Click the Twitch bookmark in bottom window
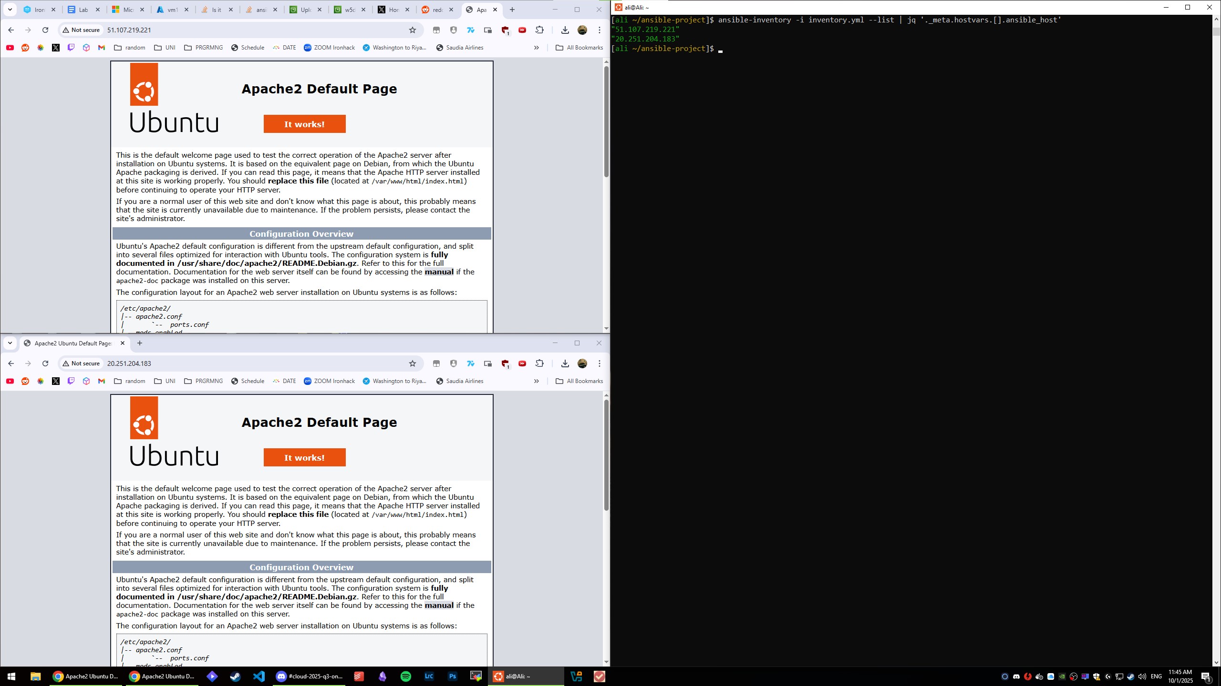Screen dimensions: 1221x686 pyautogui.click(x=71, y=381)
